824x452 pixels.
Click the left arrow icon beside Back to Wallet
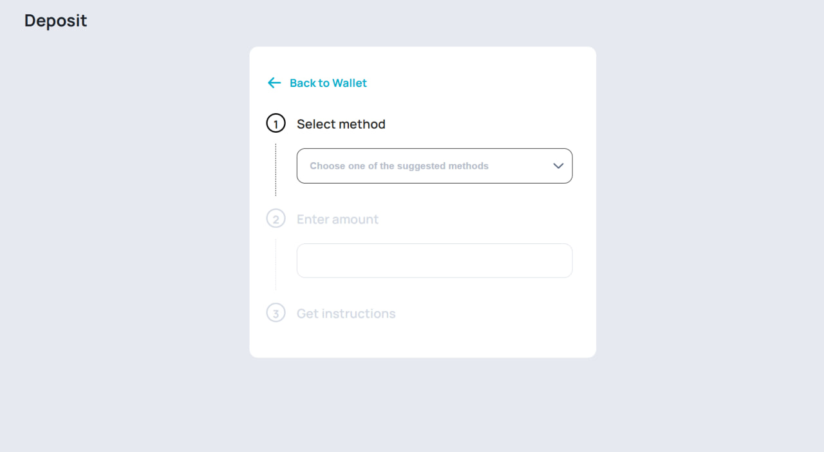point(274,82)
